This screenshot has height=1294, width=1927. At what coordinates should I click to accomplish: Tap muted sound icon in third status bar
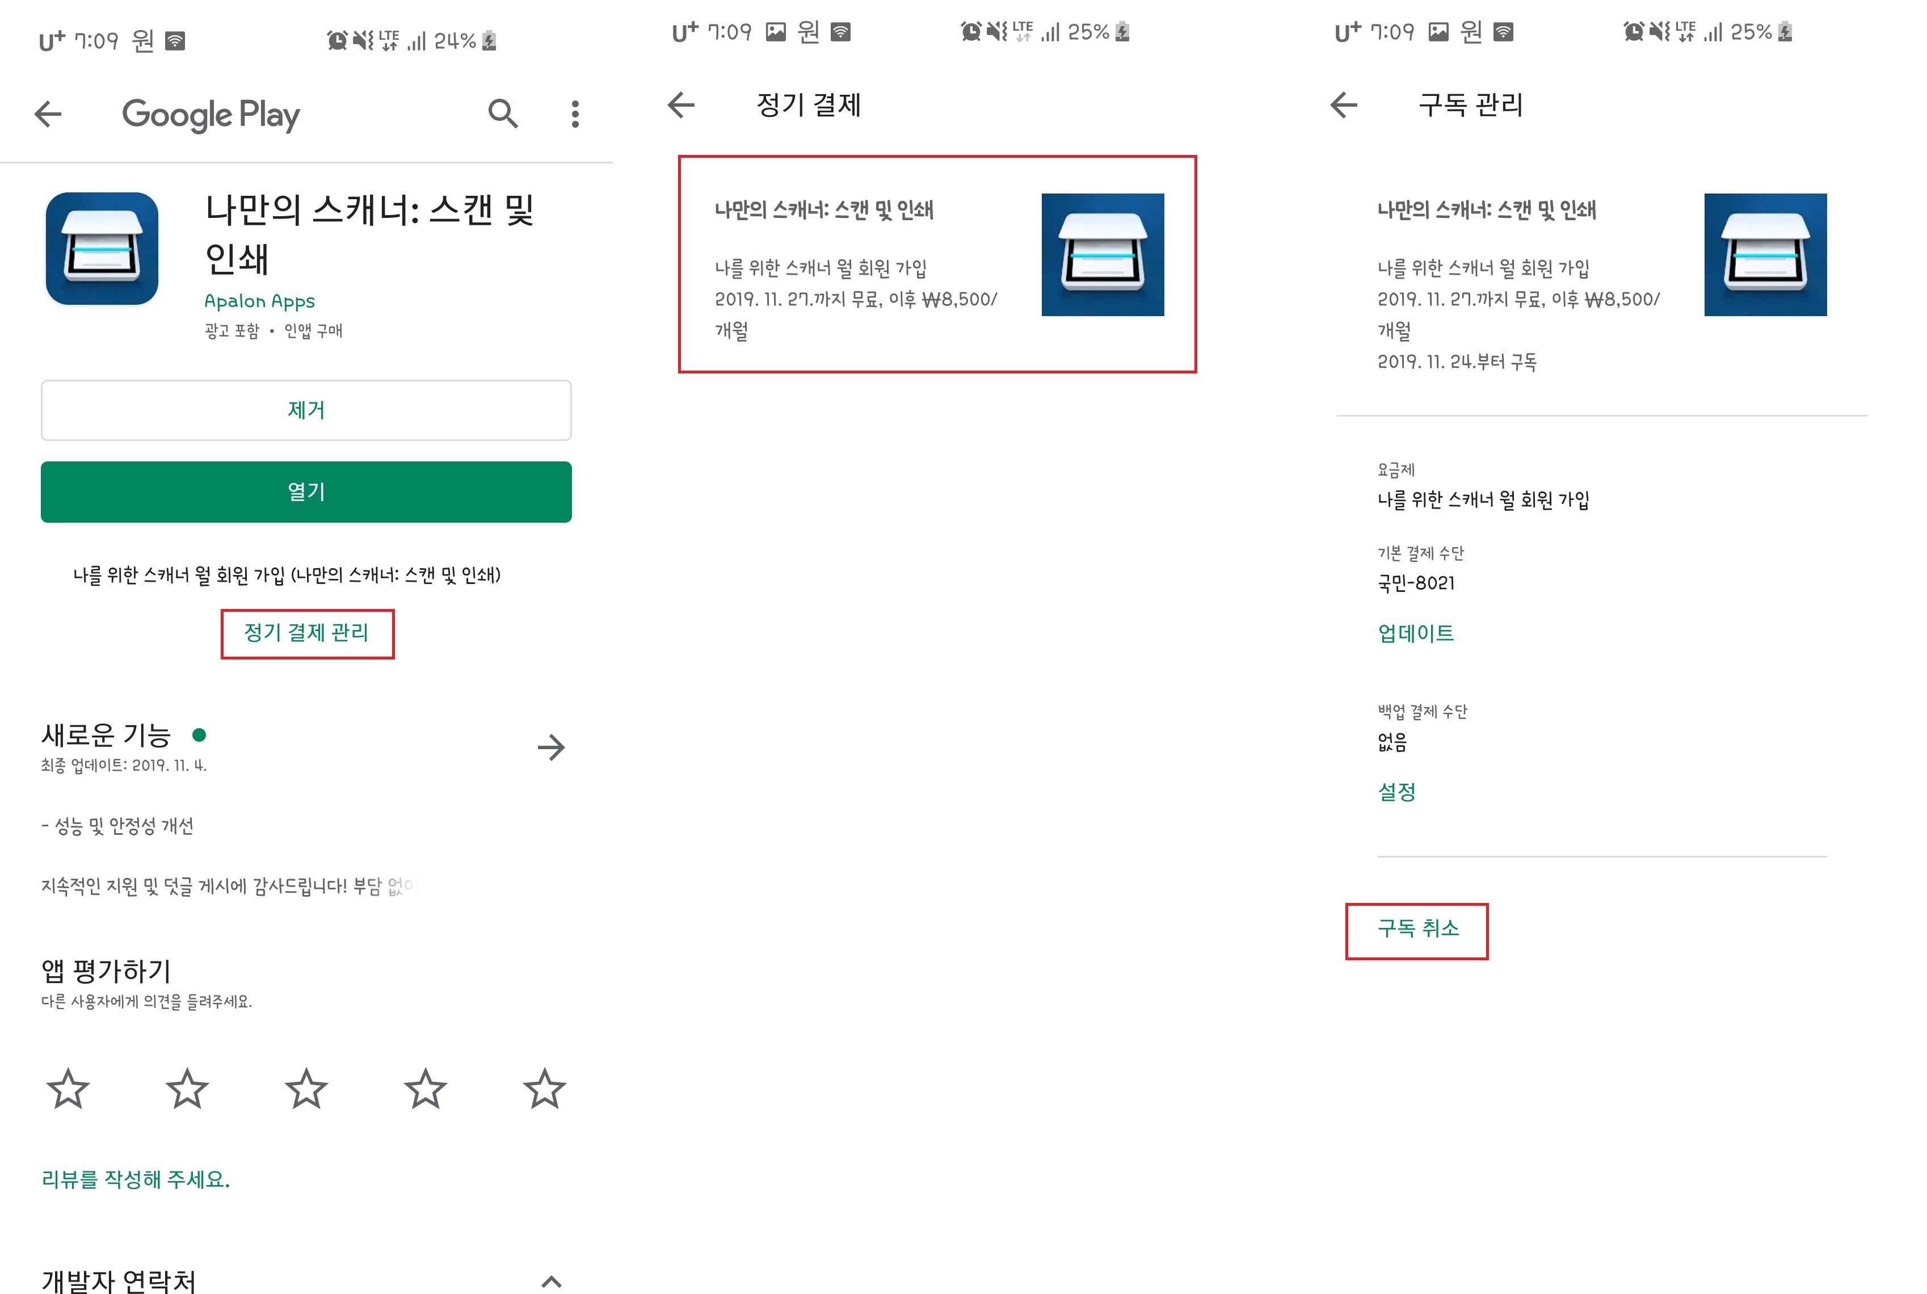point(1660,31)
